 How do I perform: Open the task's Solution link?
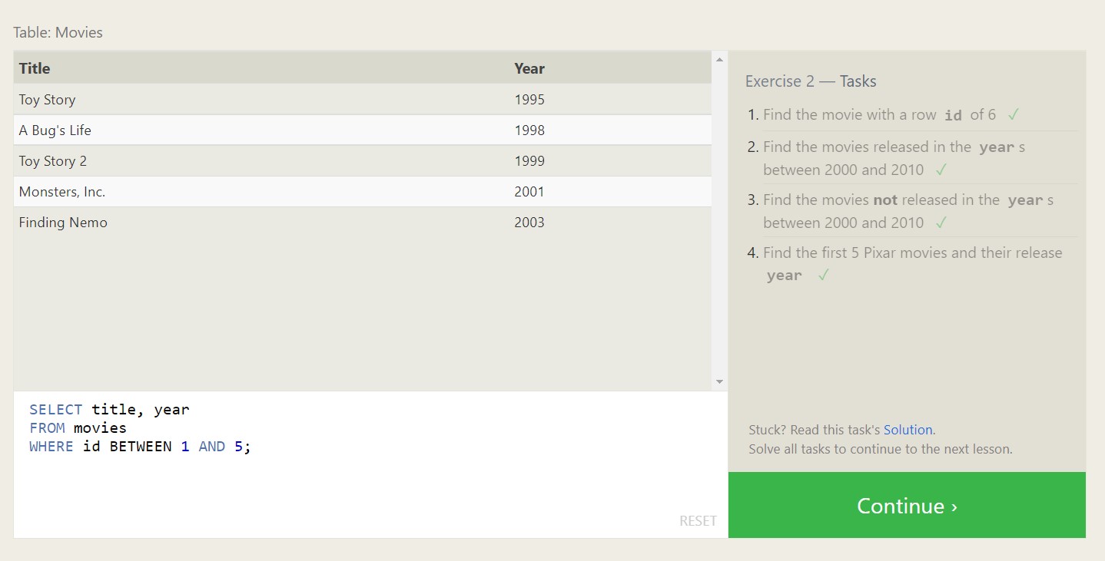click(908, 430)
